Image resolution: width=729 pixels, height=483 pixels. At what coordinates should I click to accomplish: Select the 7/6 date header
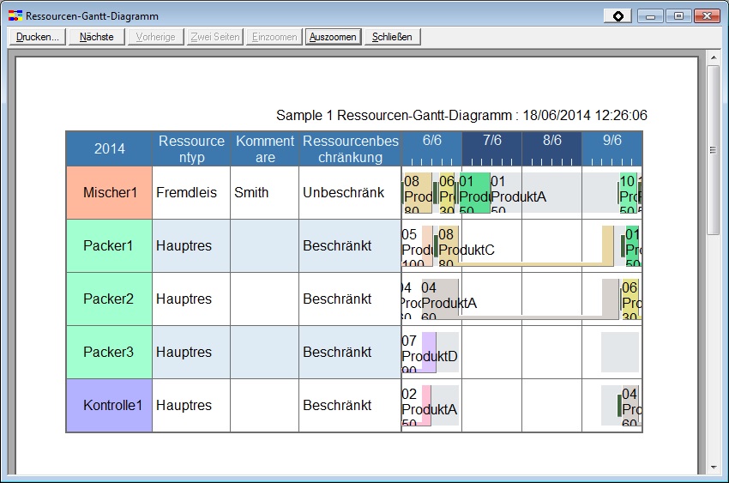point(492,141)
